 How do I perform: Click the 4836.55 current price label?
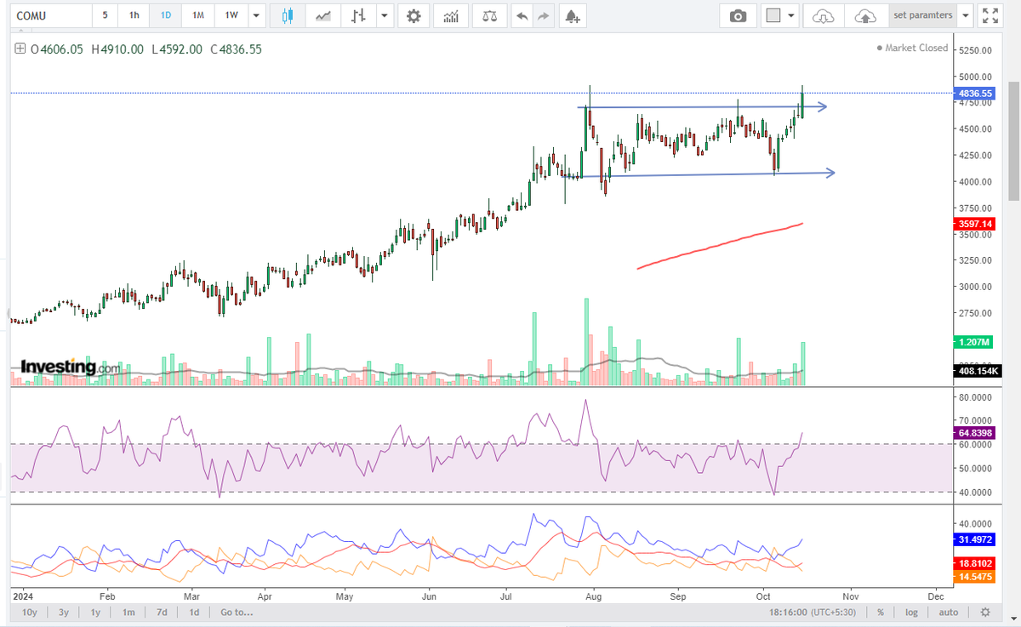click(x=975, y=93)
